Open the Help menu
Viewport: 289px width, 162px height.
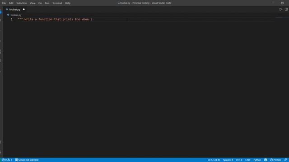click(x=68, y=3)
